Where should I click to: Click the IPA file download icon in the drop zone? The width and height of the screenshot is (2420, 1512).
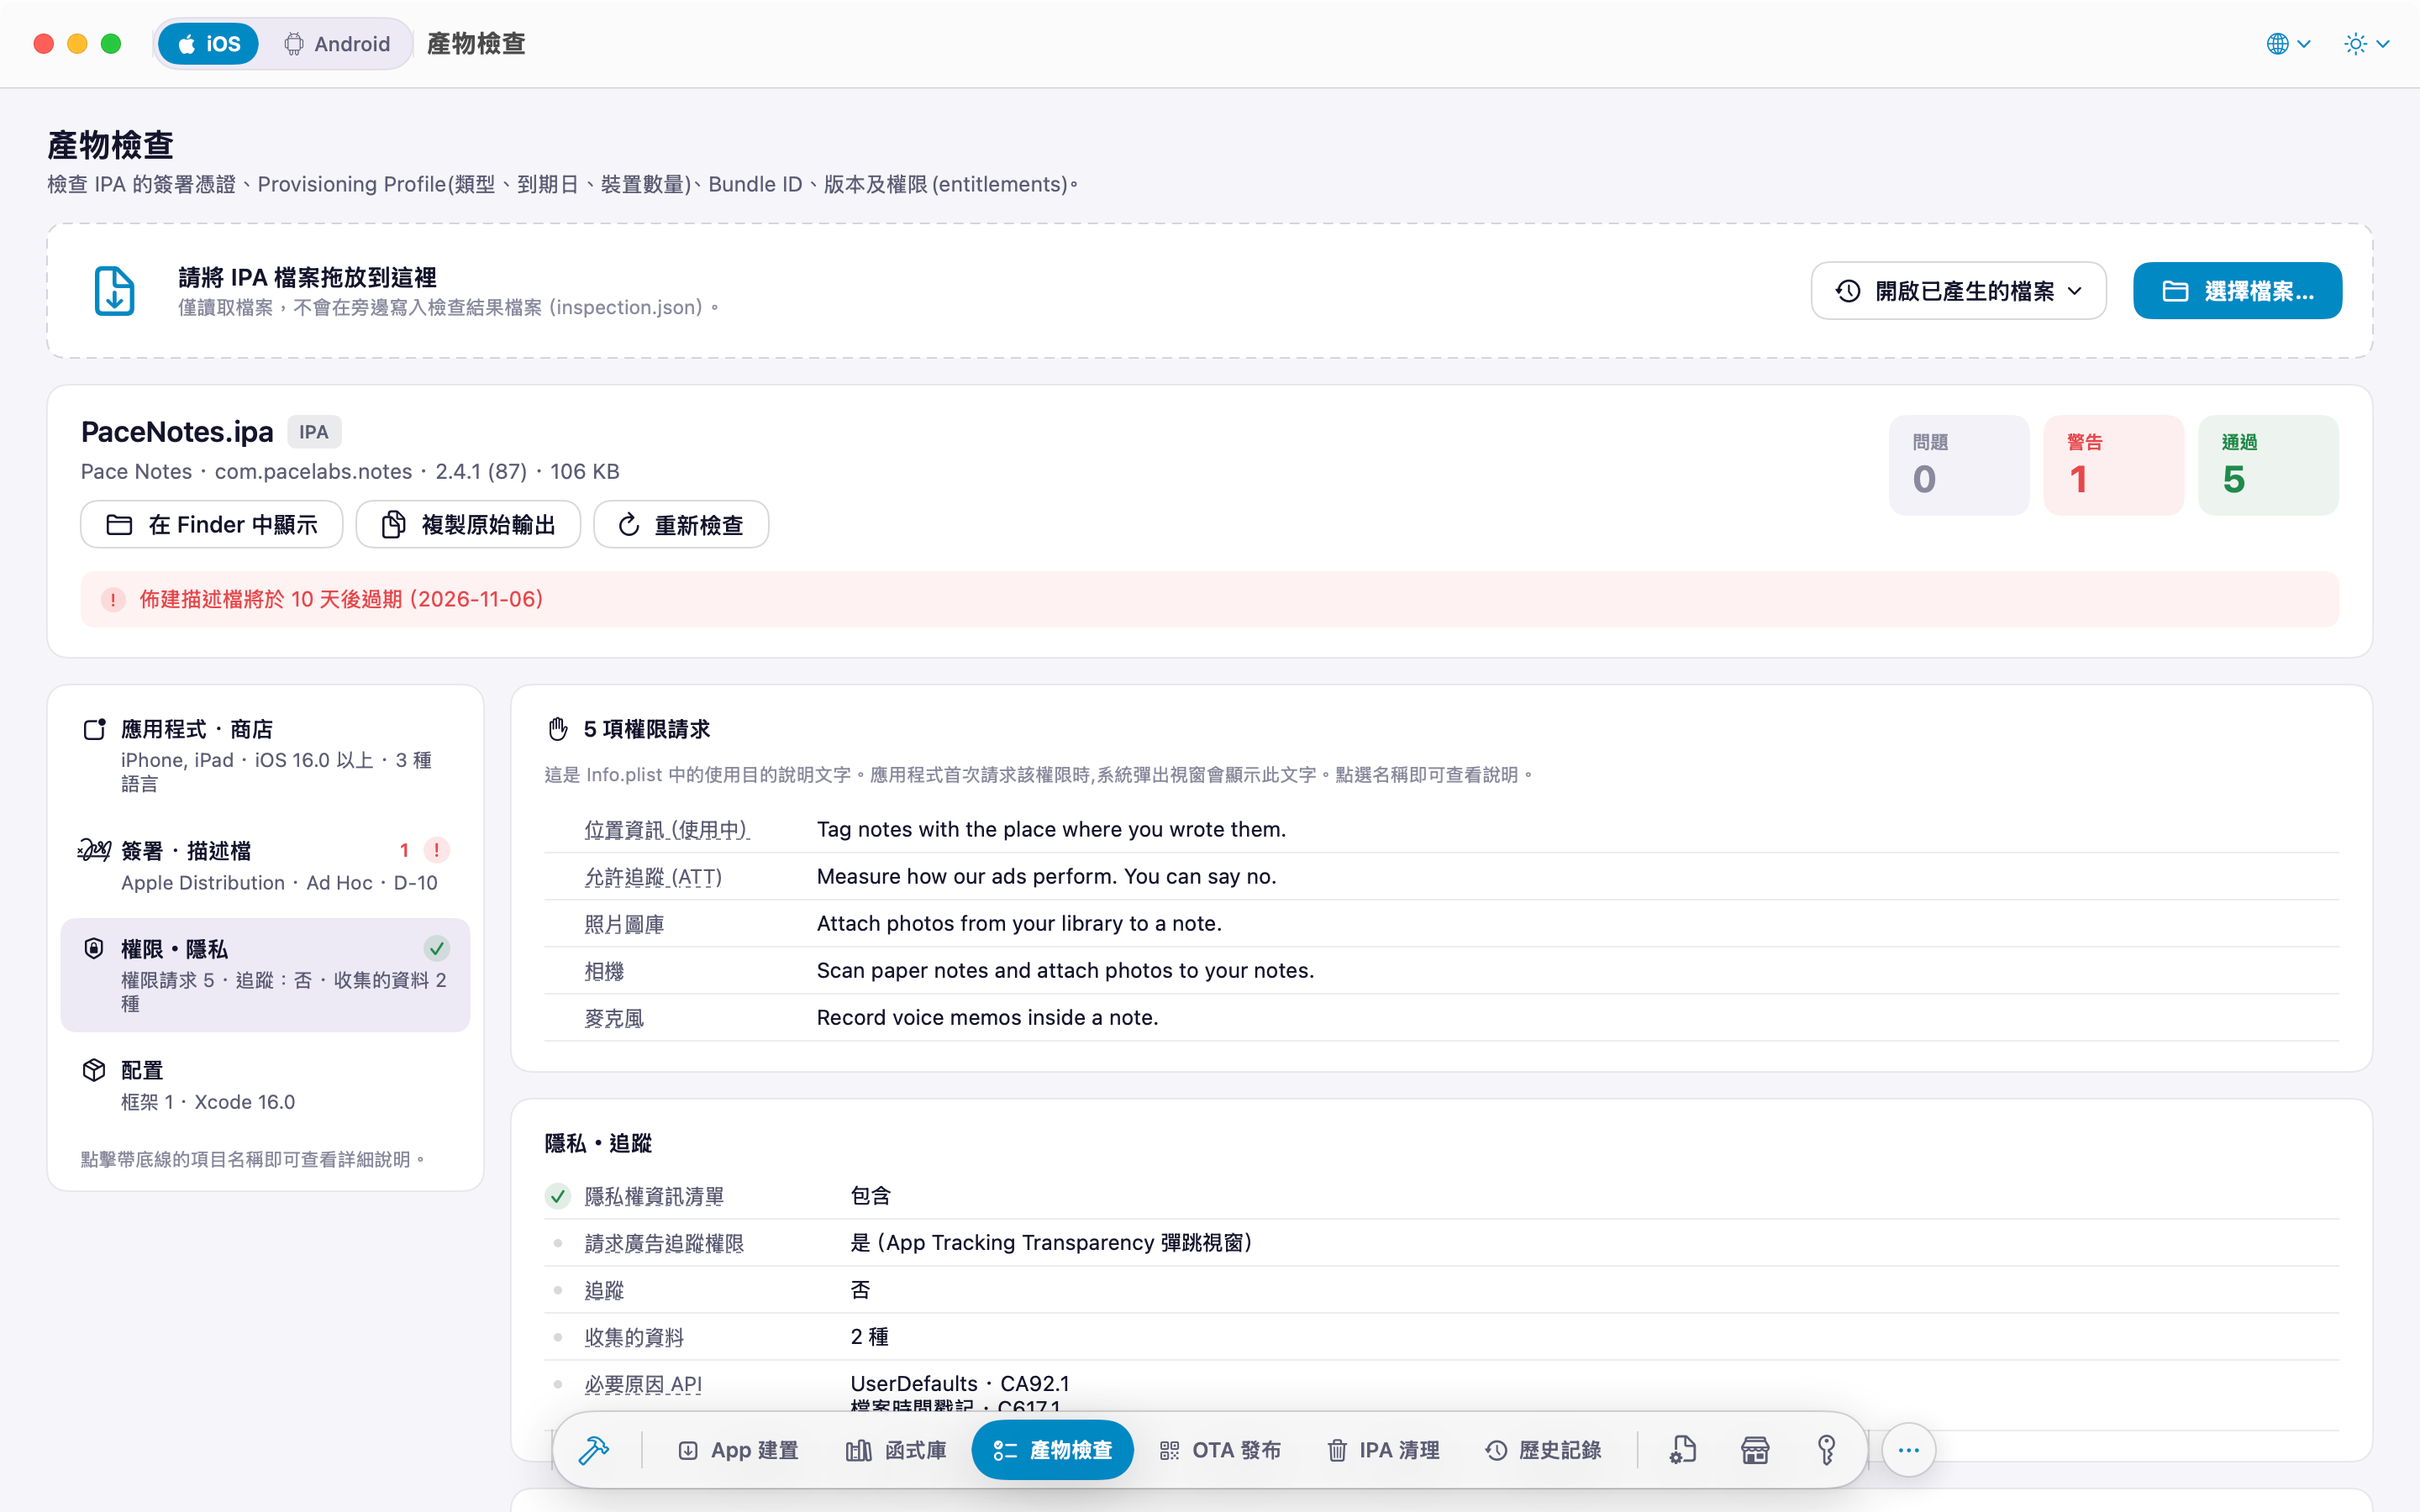click(114, 291)
